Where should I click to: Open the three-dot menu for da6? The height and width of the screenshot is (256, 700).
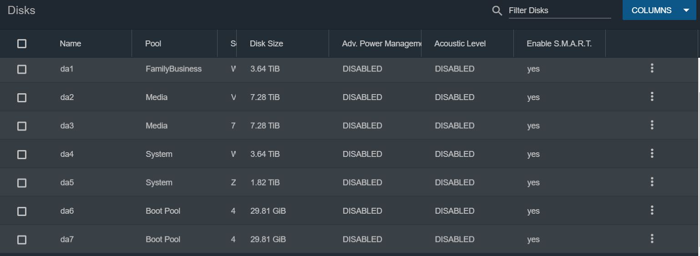click(x=652, y=210)
